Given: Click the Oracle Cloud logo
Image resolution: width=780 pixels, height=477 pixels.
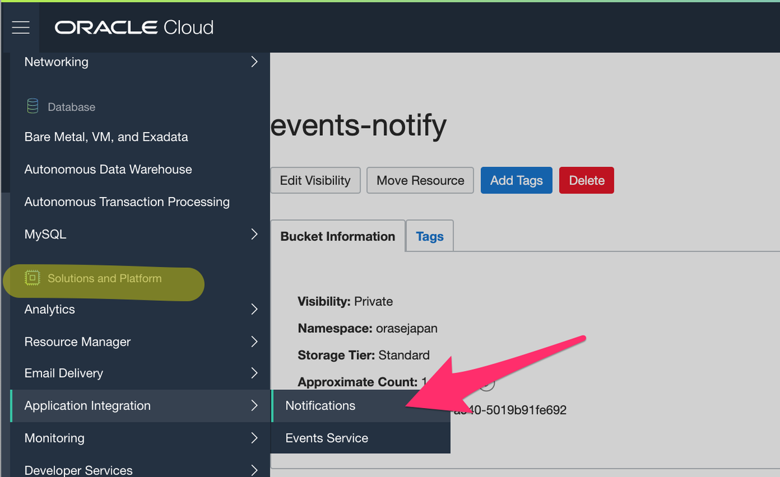Looking at the screenshot, I should coord(134,27).
